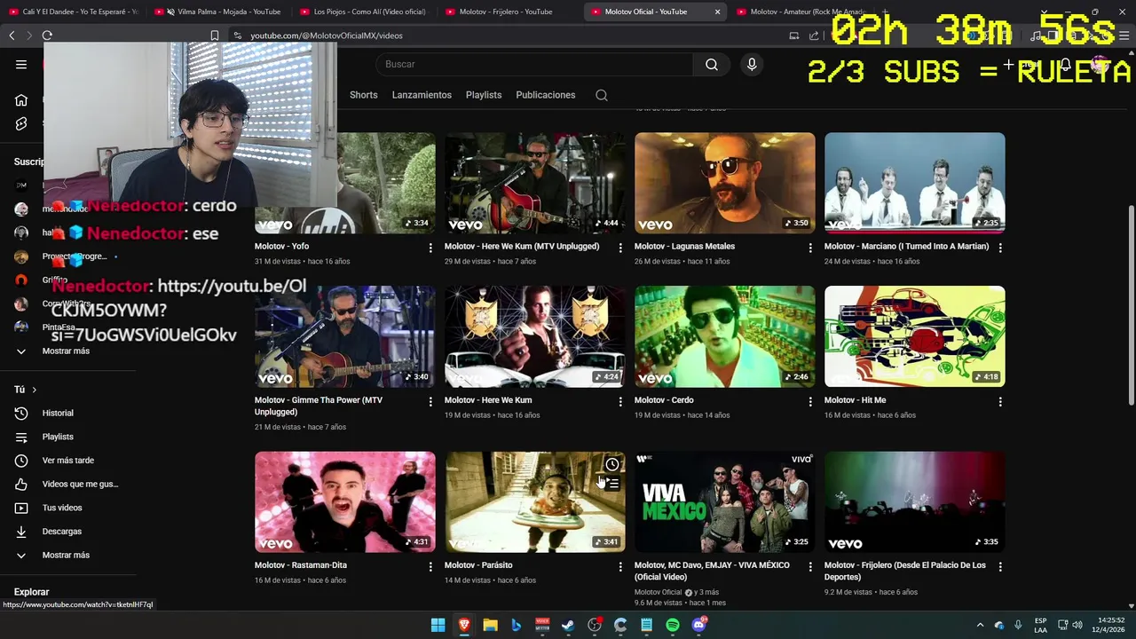The width and height of the screenshot is (1136, 639).
Task: Click the browser share icon in address bar
Action: click(x=814, y=35)
